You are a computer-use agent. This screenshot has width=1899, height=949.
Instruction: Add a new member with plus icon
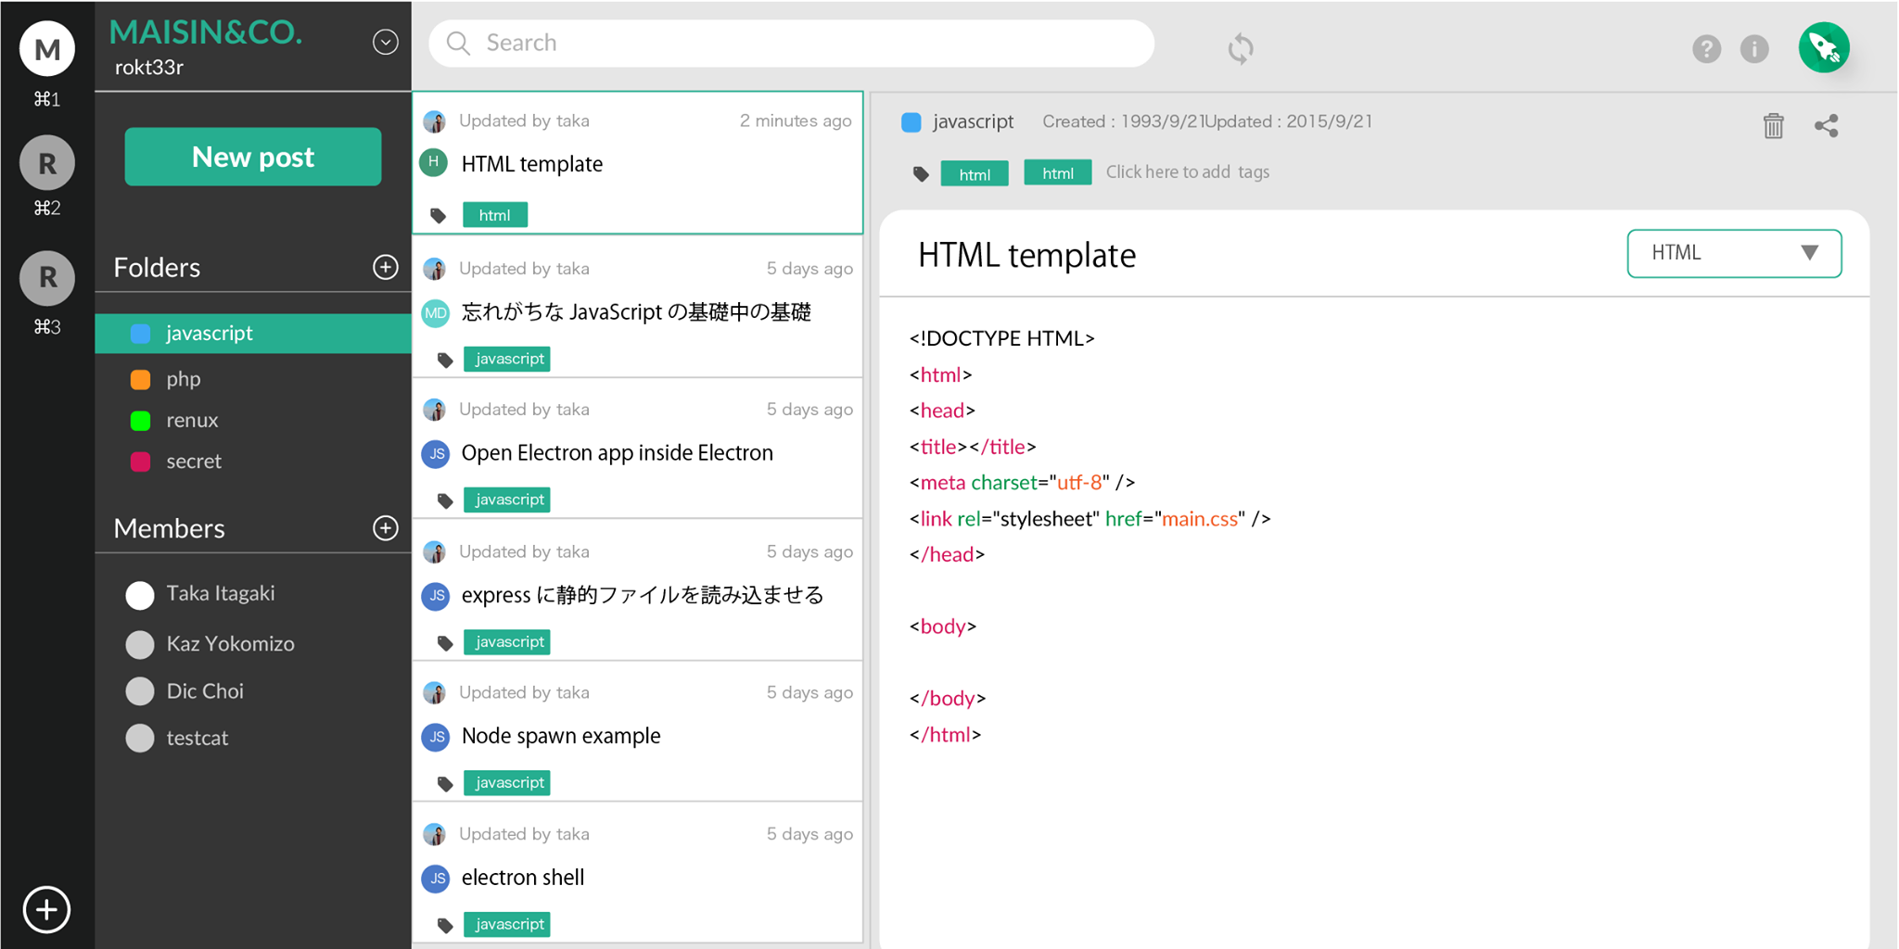click(x=385, y=528)
